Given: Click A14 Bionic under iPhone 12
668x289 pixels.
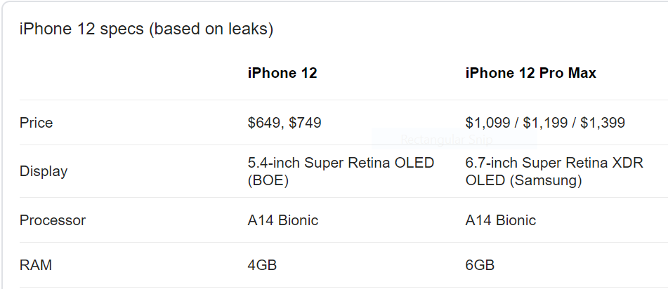Looking at the screenshot, I should (283, 220).
